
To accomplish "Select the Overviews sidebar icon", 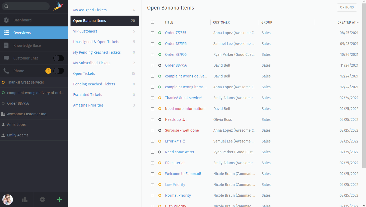I will (x=6, y=33).
